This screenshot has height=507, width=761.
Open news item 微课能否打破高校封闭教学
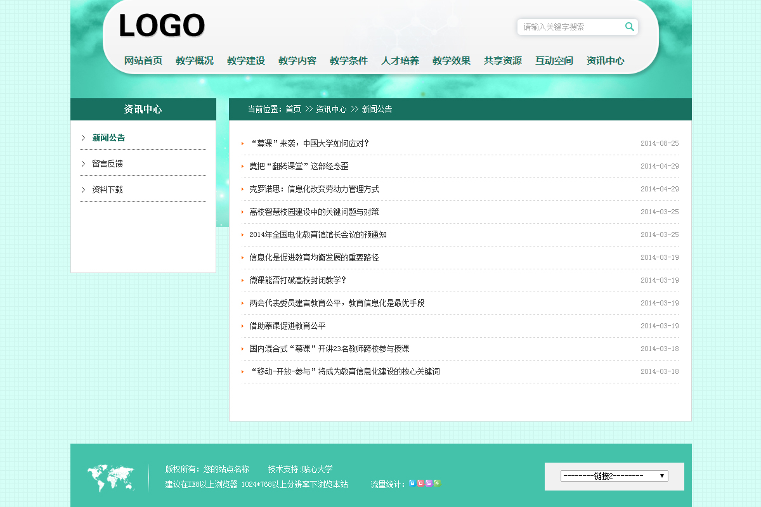pyautogui.click(x=297, y=280)
